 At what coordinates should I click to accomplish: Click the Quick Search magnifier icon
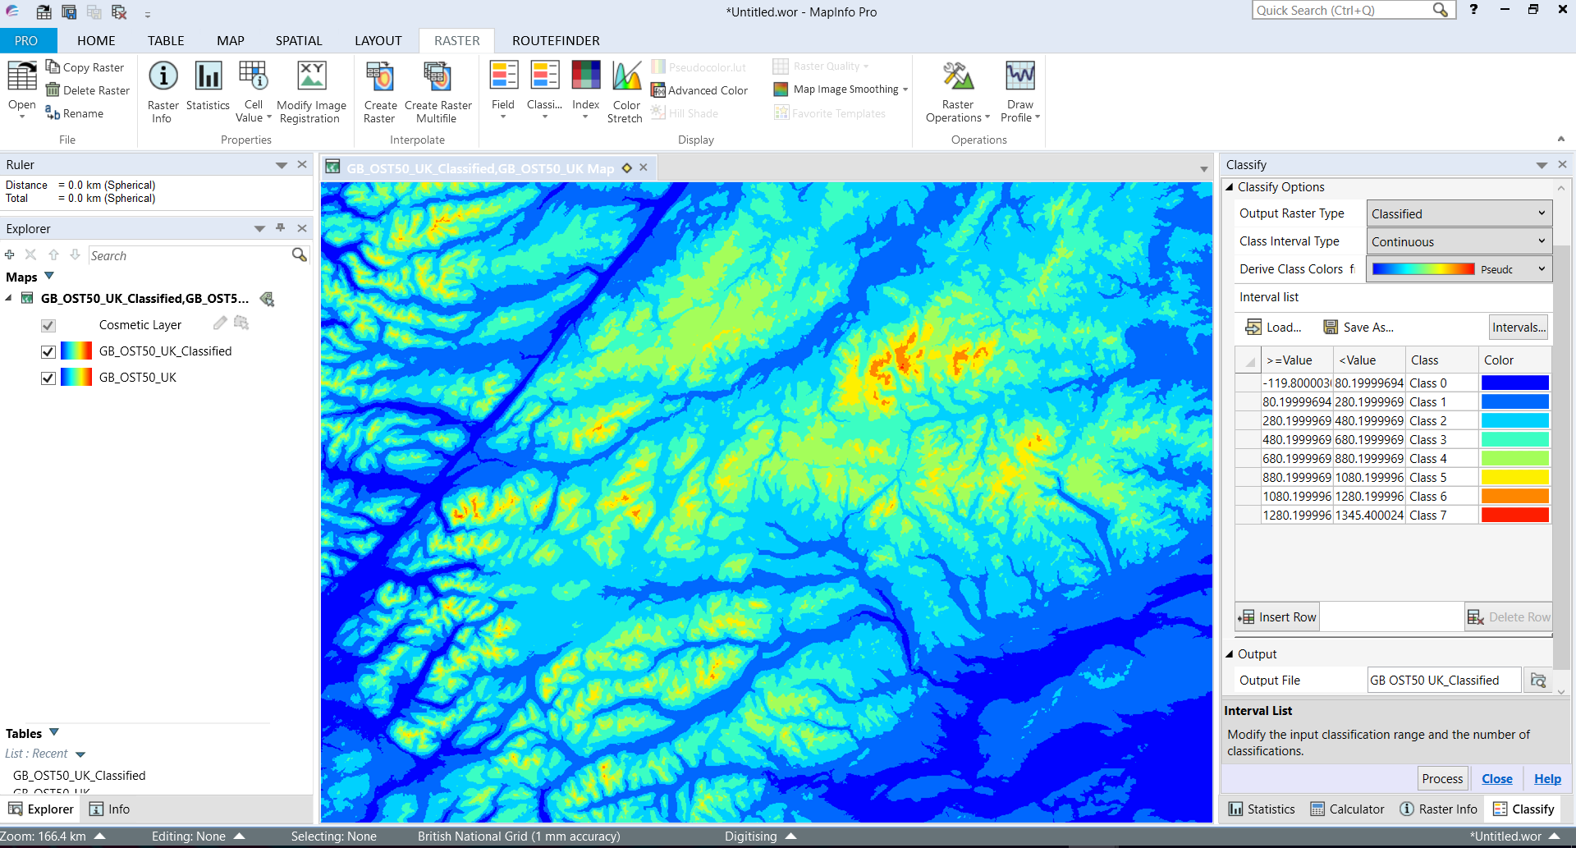click(1441, 10)
